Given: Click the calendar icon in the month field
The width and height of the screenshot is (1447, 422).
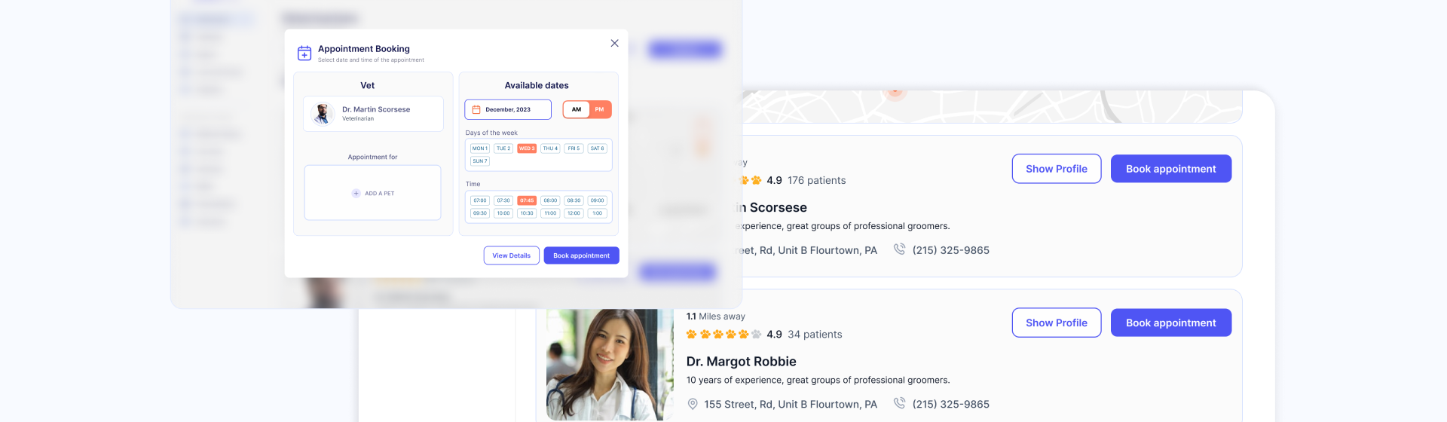Looking at the screenshot, I should (x=476, y=110).
